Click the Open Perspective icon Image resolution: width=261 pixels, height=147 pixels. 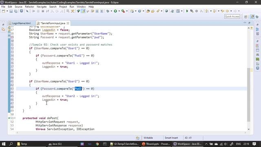(246, 17)
